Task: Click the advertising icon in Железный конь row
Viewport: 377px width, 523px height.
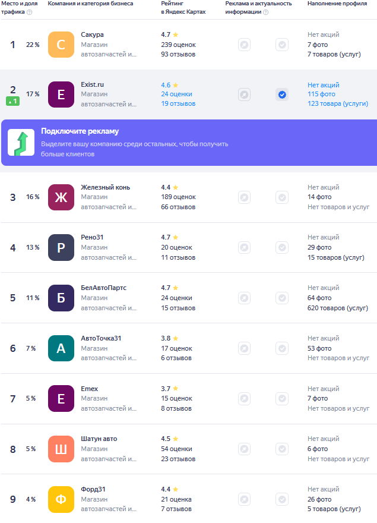Action: pyautogui.click(x=244, y=197)
